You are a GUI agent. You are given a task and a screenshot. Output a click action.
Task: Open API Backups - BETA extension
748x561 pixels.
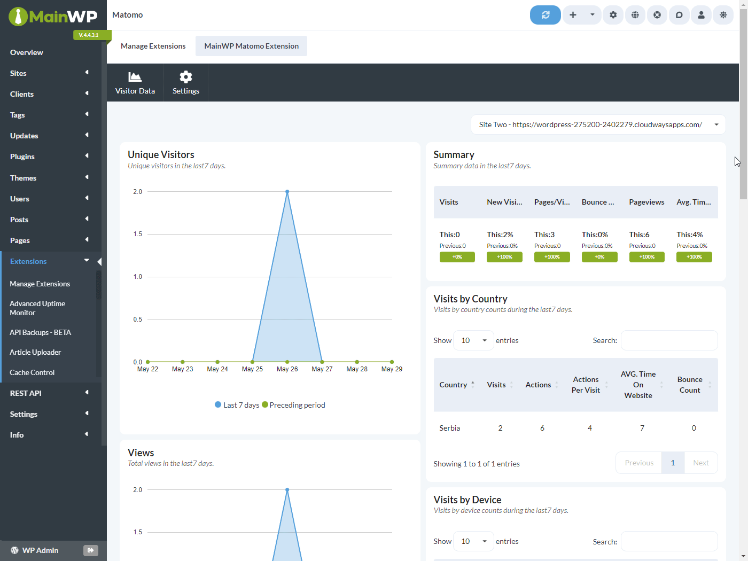pyautogui.click(x=41, y=332)
